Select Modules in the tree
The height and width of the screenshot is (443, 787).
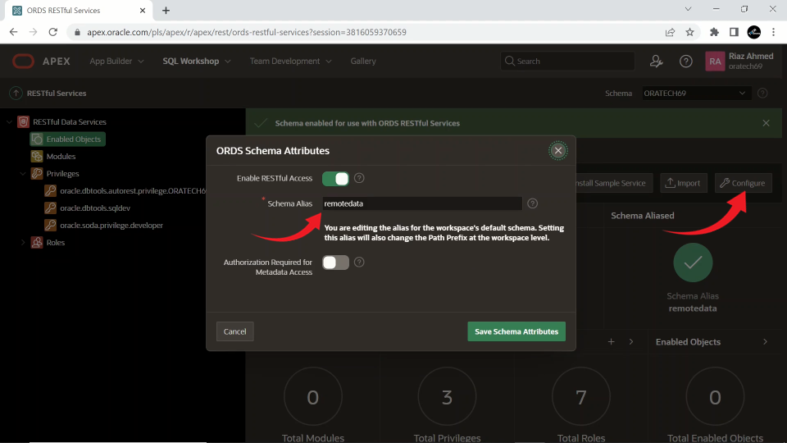pyautogui.click(x=61, y=156)
